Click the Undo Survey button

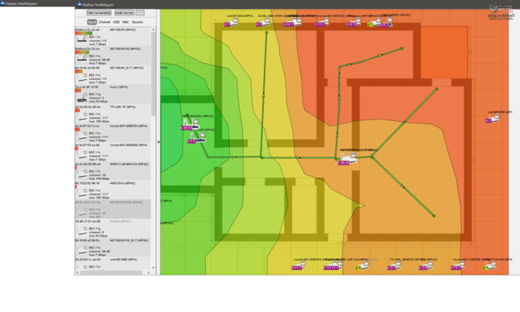pyautogui.click(x=124, y=13)
